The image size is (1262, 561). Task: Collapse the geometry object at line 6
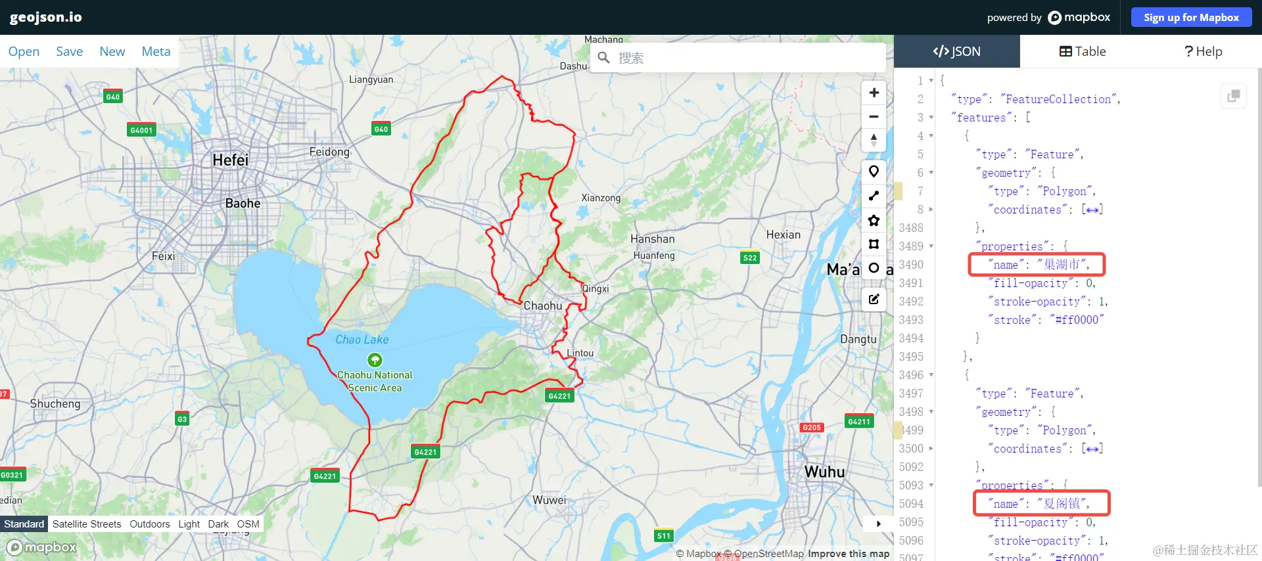tap(931, 173)
